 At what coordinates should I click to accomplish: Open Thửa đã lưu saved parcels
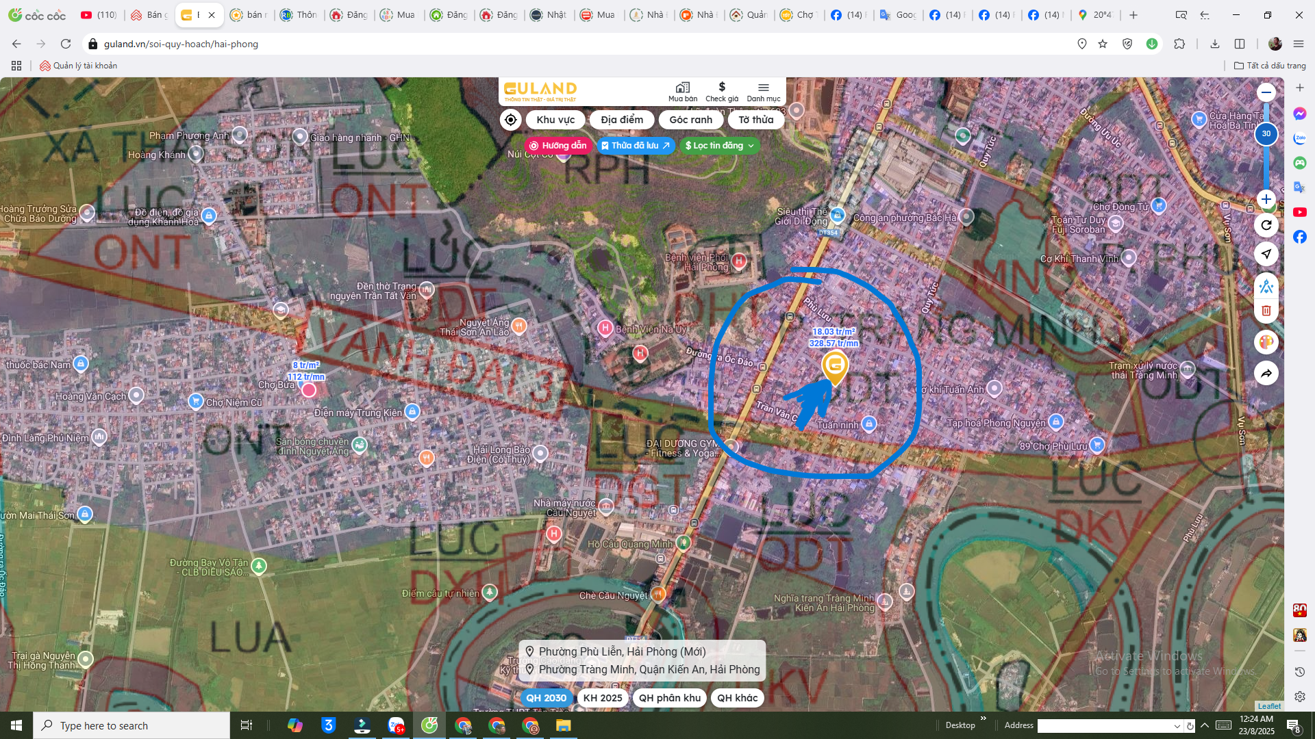point(636,146)
